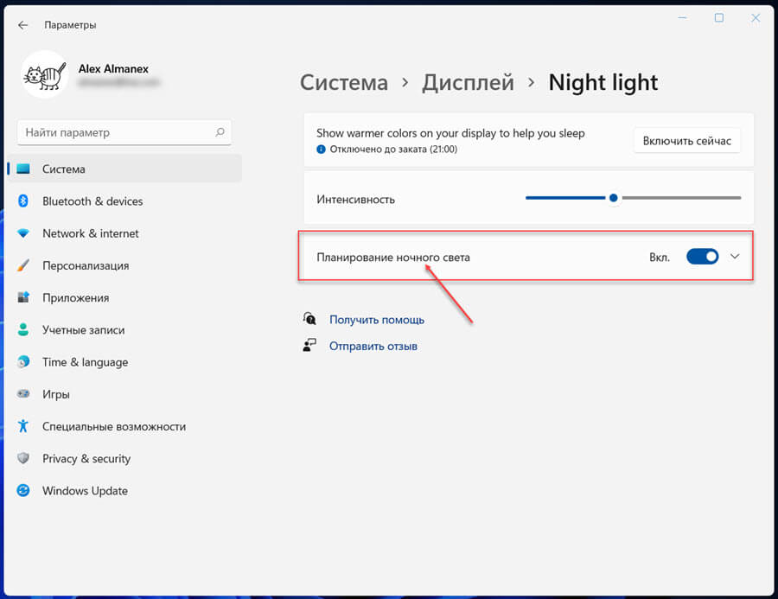Go to Игры settings
This screenshot has width=778, height=599.
pyautogui.click(x=124, y=394)
